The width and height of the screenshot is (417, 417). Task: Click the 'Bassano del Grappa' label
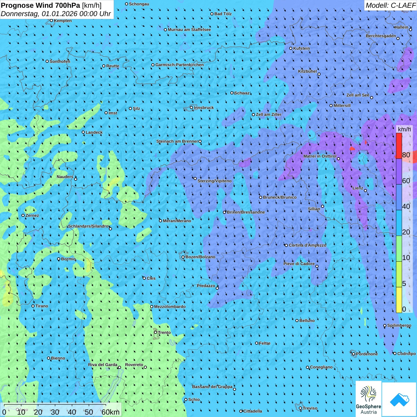pyautogui.click(x=212, y=387)
